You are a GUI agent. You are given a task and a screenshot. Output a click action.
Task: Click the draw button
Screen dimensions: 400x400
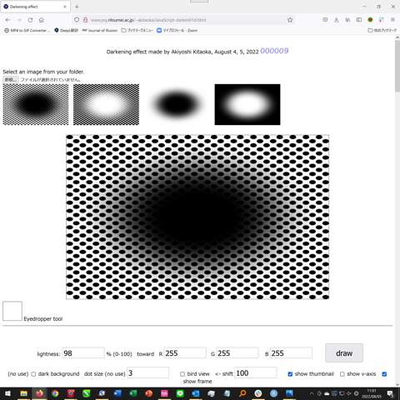344,352
